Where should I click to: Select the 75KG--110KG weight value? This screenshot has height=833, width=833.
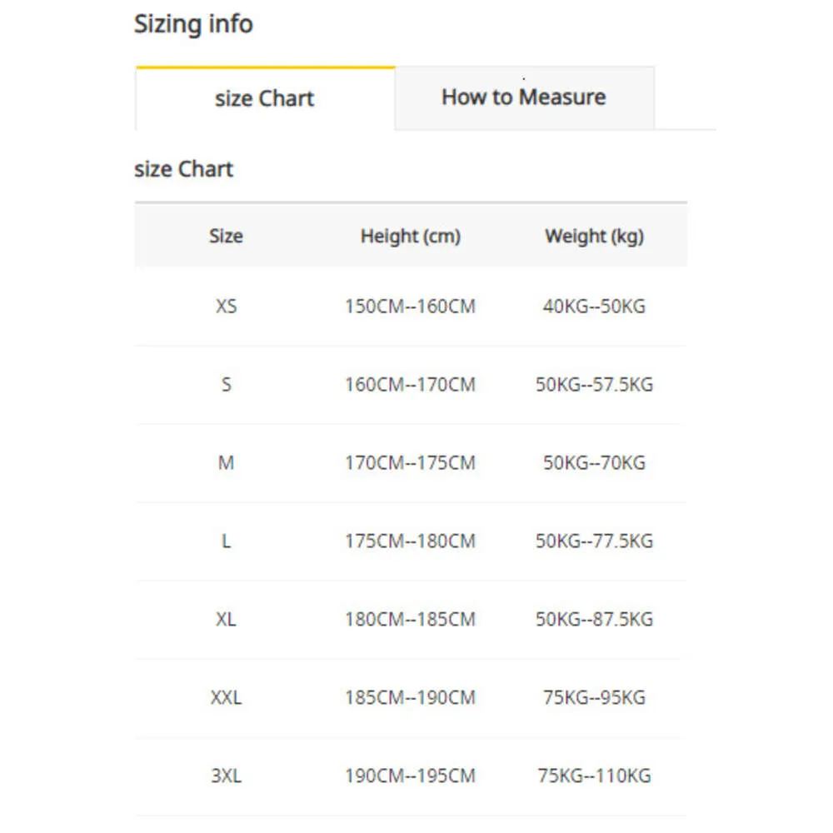594,776
